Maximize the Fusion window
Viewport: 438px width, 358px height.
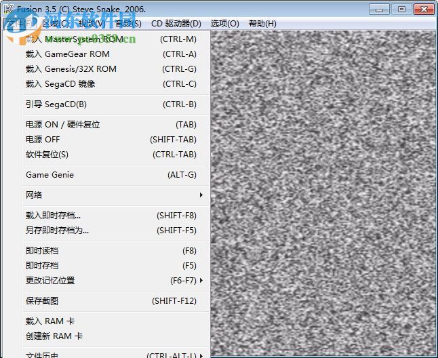pyautogui.click(x=401, y=9)
